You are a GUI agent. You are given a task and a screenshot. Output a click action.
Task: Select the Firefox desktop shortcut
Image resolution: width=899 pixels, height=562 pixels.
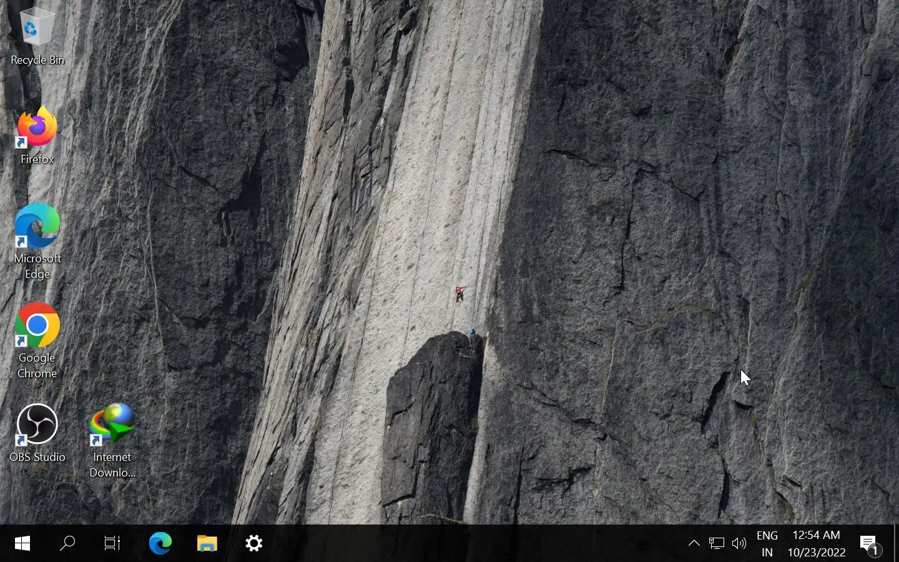pos(37,136)
